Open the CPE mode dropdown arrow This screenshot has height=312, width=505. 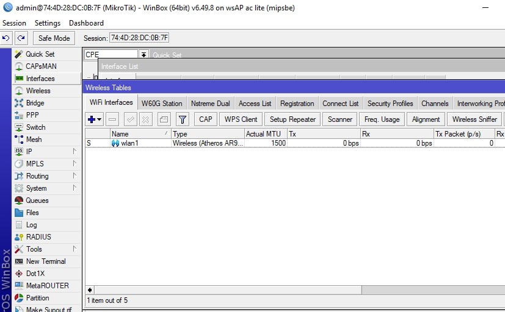tap(144, 54)
